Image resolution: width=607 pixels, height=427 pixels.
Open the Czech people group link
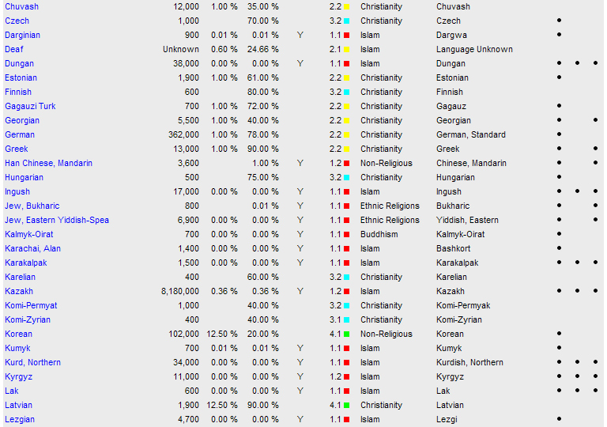click(x=17, y=21)
